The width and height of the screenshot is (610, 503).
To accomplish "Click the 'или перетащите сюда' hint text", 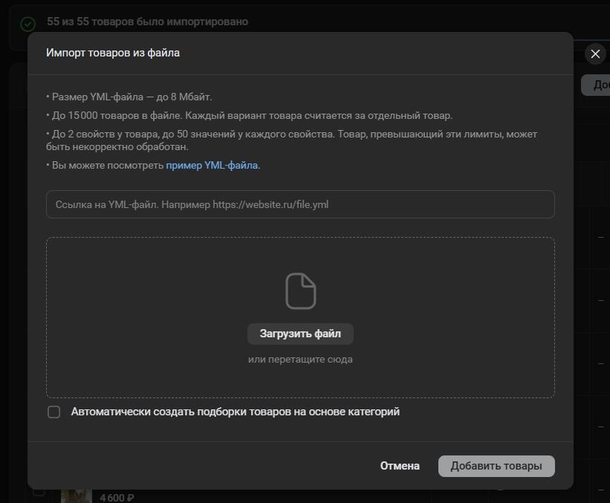I will 300,360.
